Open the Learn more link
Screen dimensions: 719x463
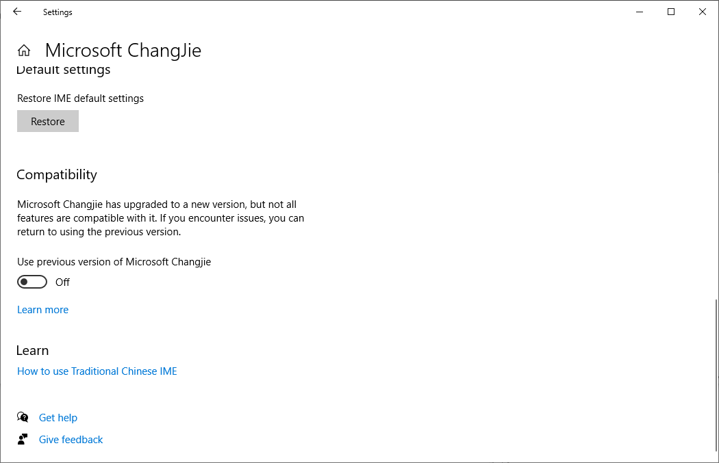[42, 310]
